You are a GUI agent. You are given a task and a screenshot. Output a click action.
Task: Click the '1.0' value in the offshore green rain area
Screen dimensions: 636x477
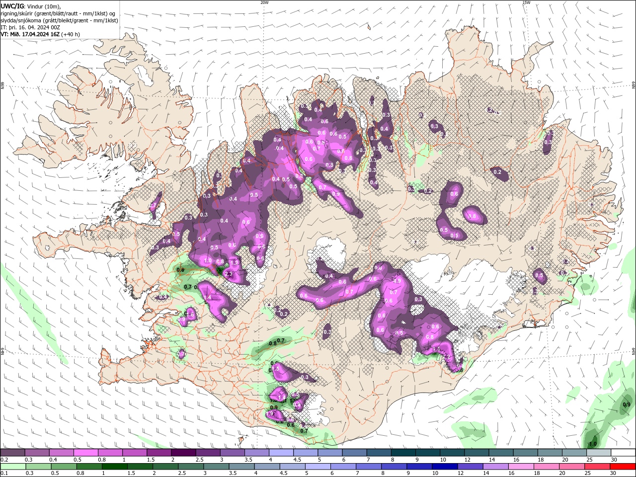(593, 444)
